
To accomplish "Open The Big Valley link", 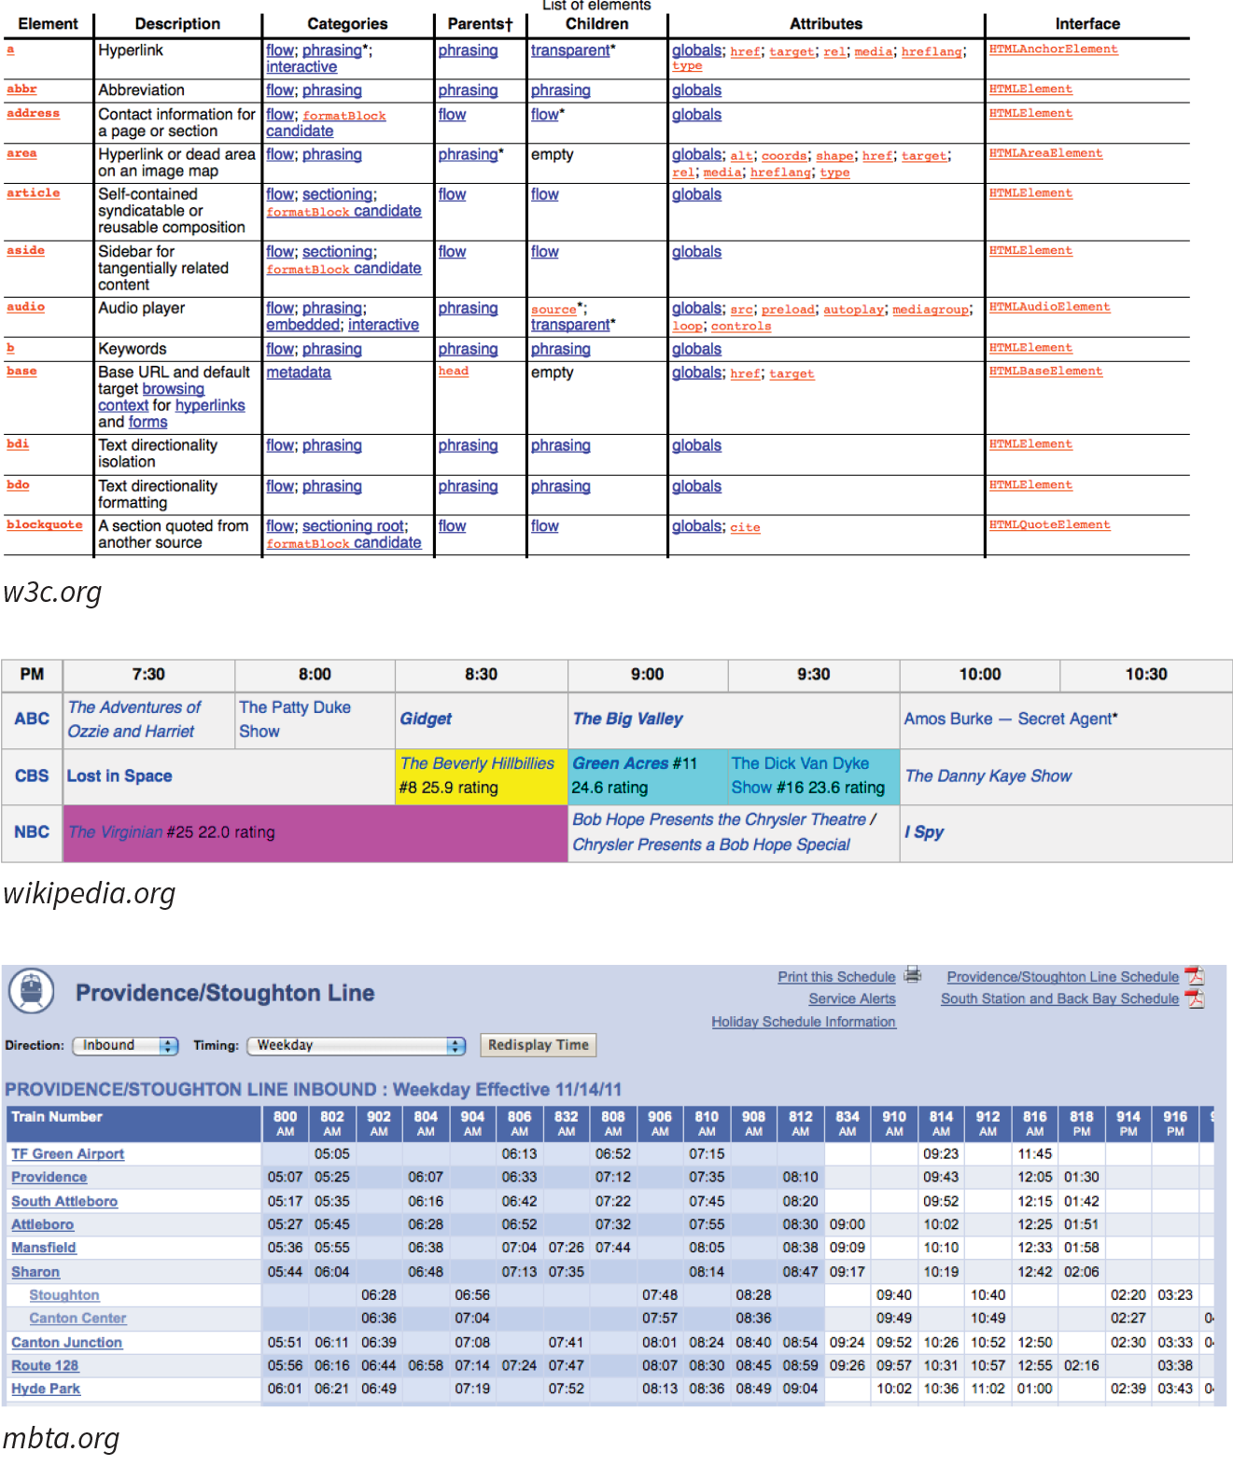I will (627, 719).
